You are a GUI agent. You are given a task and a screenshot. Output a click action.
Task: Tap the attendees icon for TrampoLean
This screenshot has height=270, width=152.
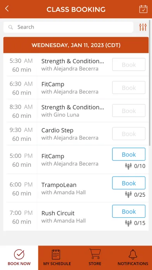(128, 195)
